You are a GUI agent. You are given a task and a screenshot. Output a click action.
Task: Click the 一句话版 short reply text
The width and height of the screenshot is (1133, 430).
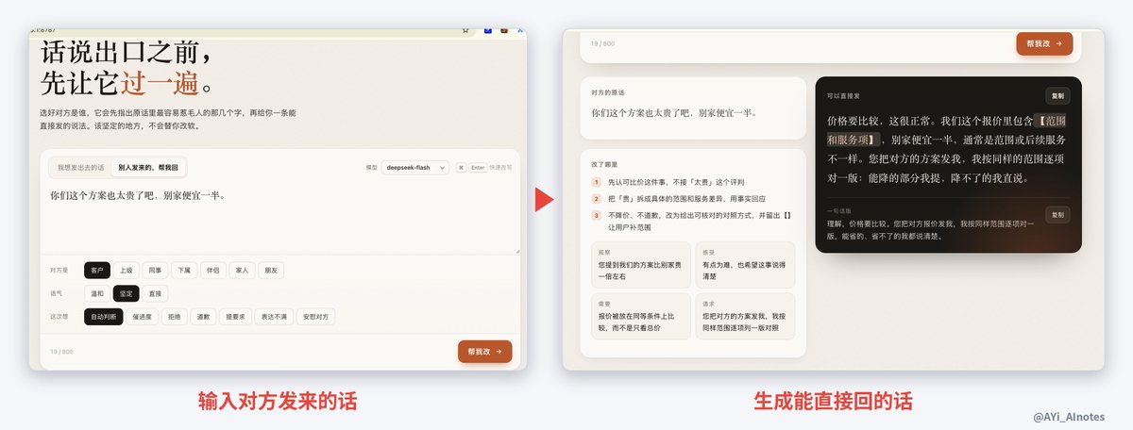click(x=930, y=230)
